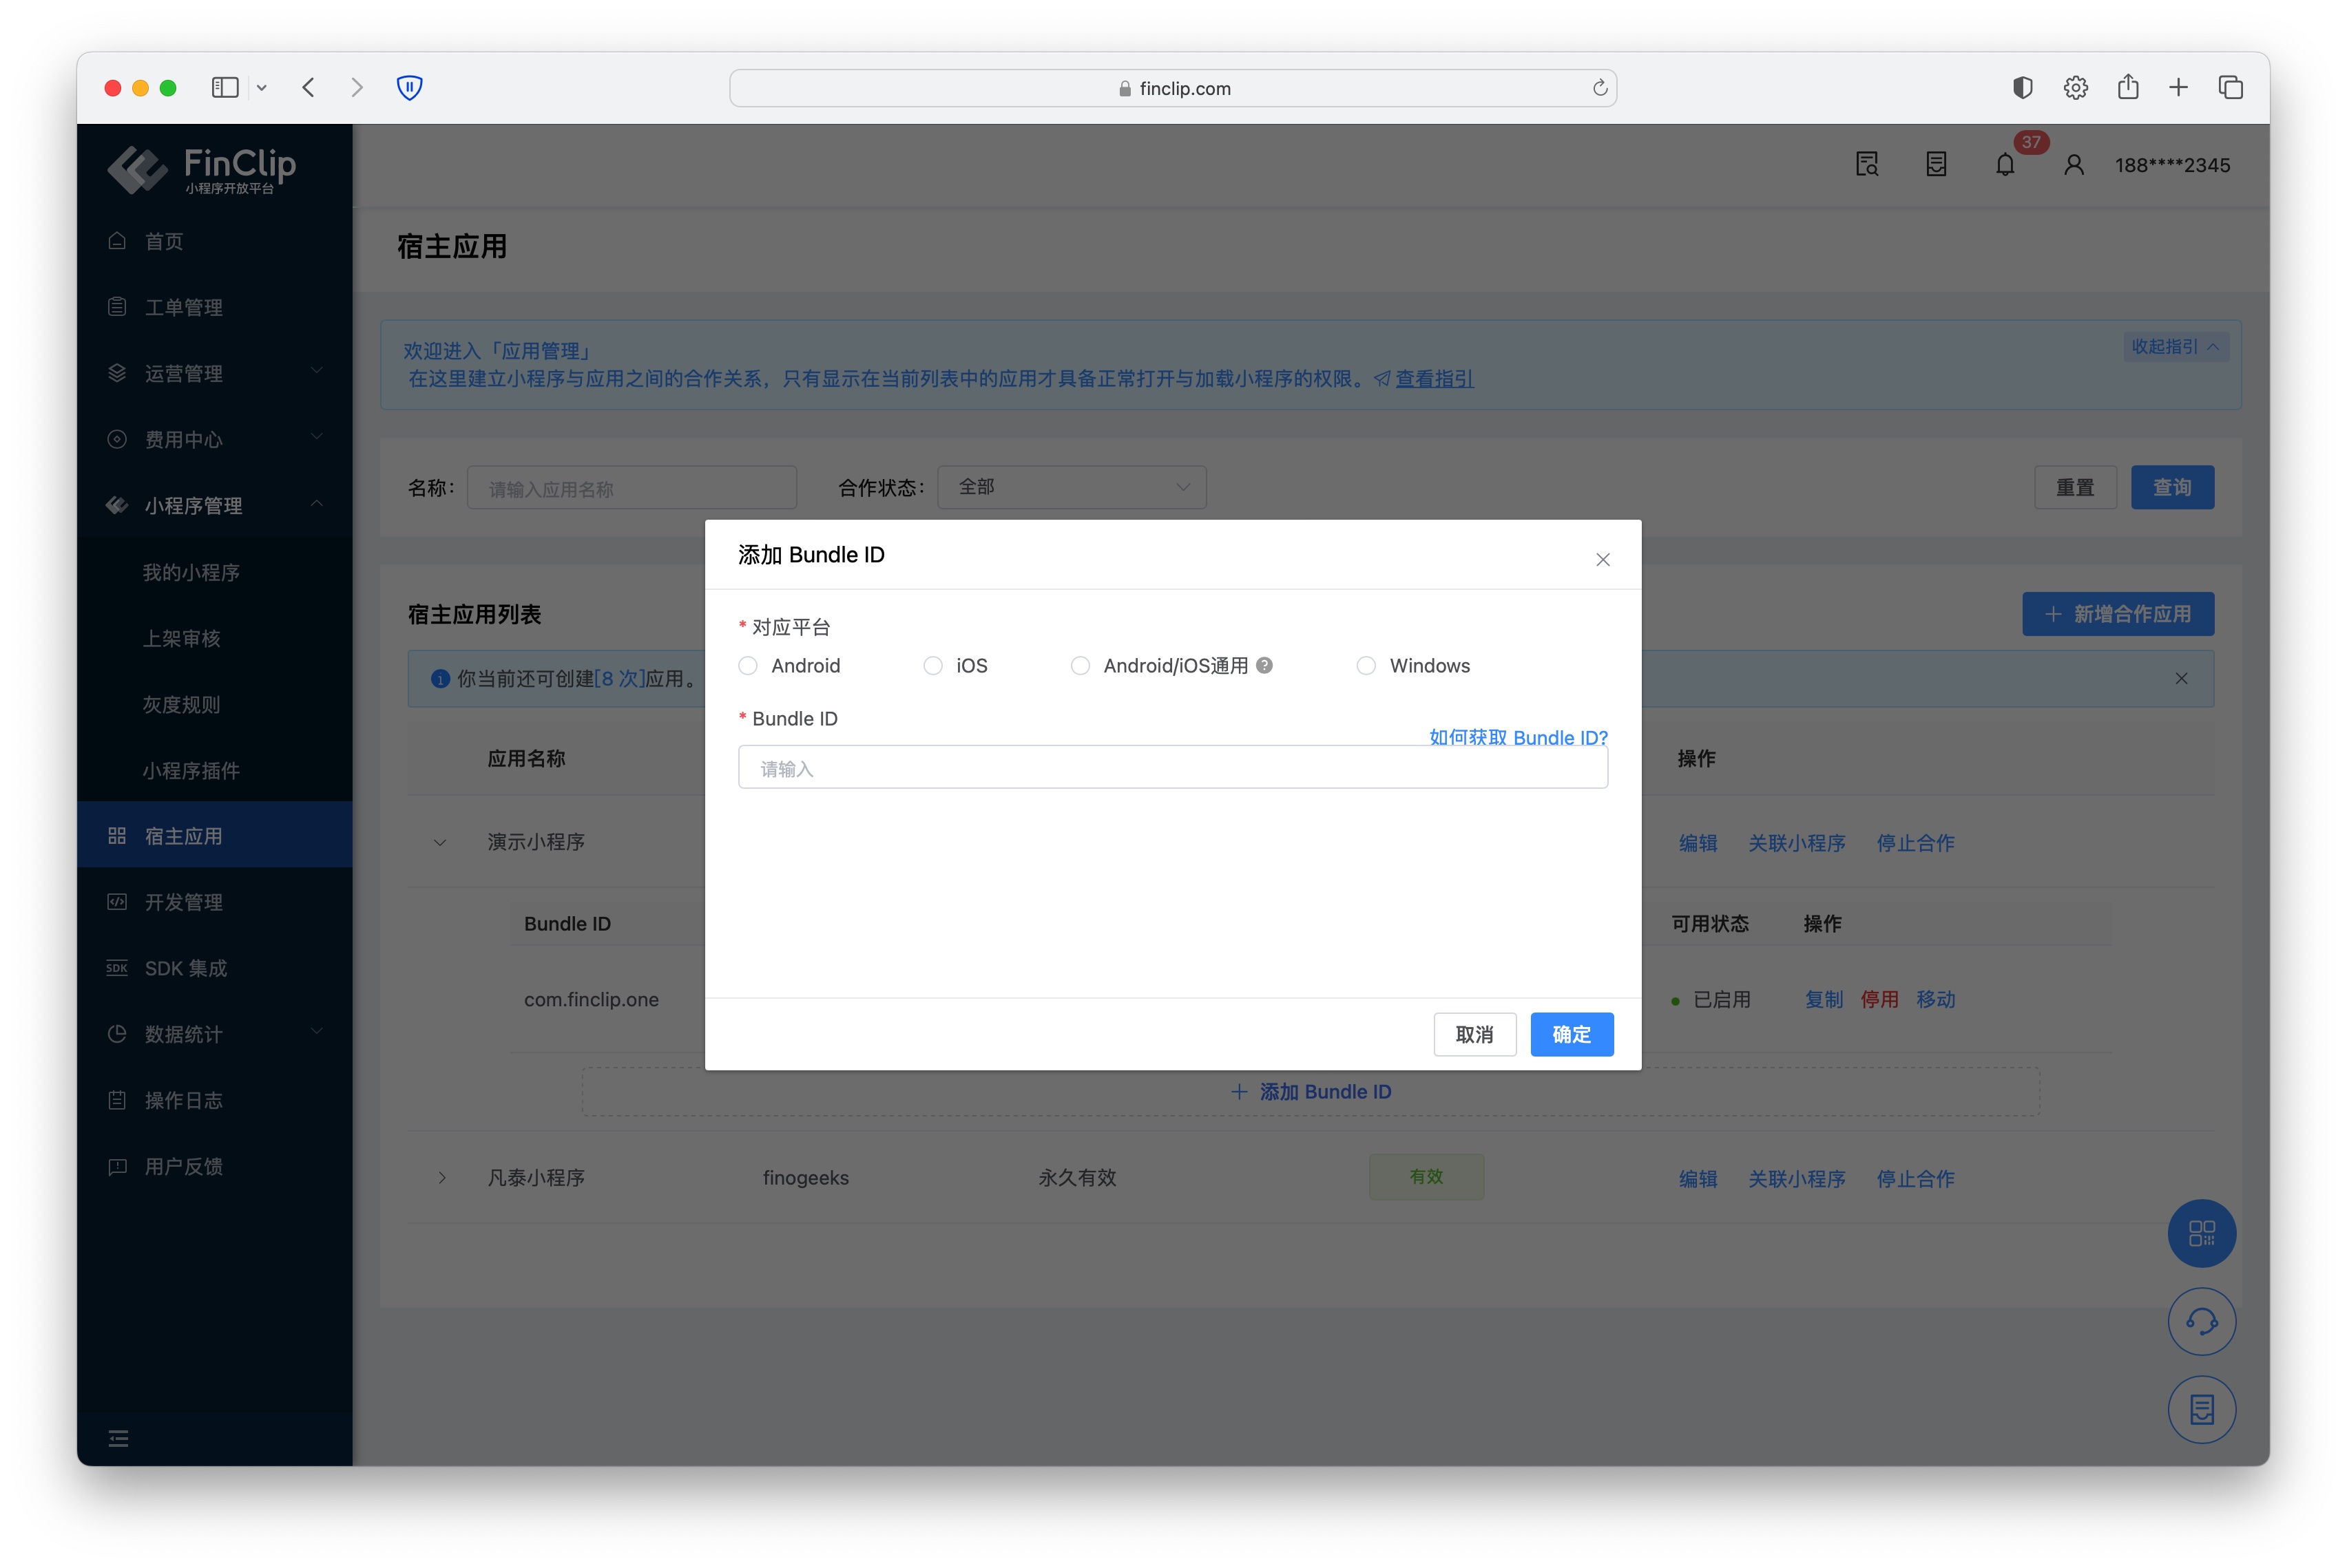The width and height of the screenshot is (2347, 1568).
Task: Click the floating QR code grid button
Action: (2201, 1233)
